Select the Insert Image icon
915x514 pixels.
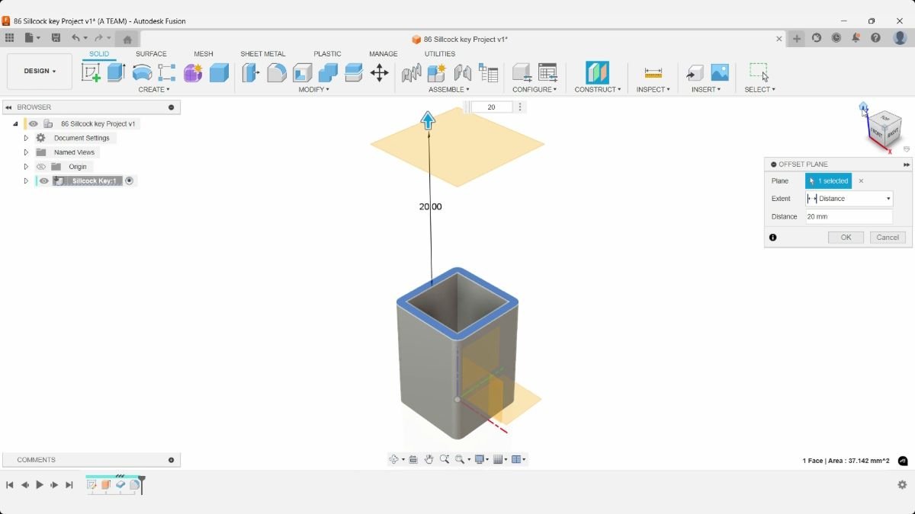point(720,72)
